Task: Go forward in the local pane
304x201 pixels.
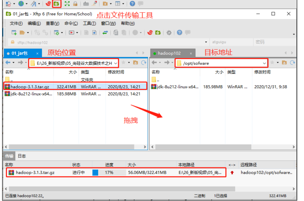Action: click(x=20, y=62)
